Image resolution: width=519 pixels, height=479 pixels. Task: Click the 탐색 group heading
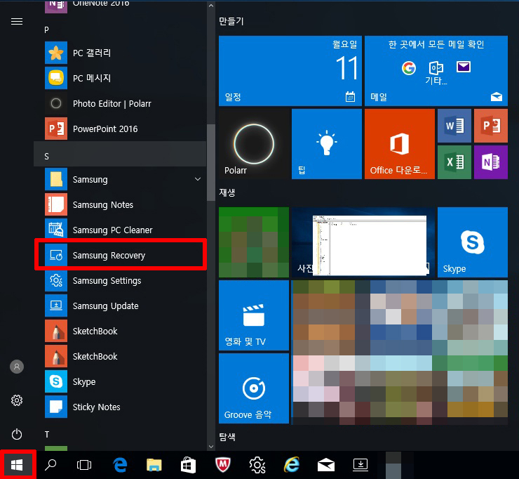227,437
